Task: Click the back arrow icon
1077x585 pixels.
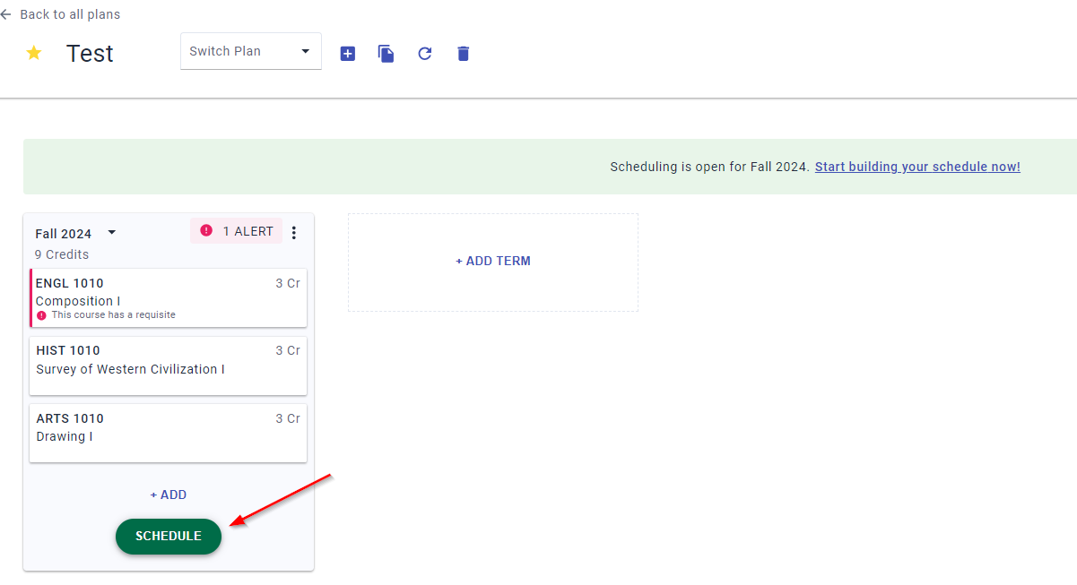Action: click(6, 14)
